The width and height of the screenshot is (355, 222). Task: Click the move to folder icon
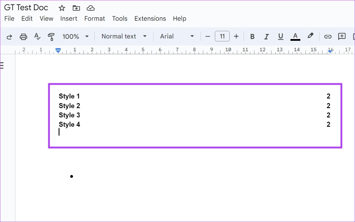point(76,8)
